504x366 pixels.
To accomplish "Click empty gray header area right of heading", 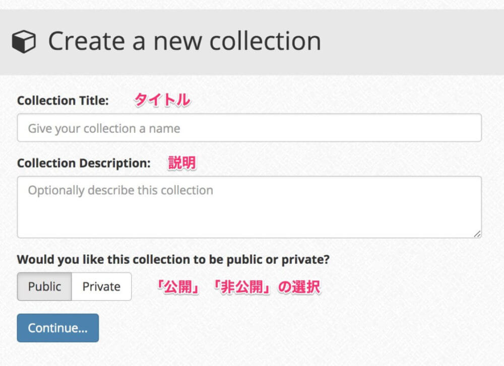I will pos(411,42).
